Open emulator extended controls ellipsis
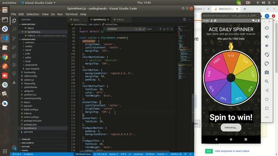Viewport: 278px width, 156px height. click(x=267, y=117)
